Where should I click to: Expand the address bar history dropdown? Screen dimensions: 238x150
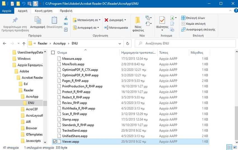pyautogui.click(x=120, y=44)
